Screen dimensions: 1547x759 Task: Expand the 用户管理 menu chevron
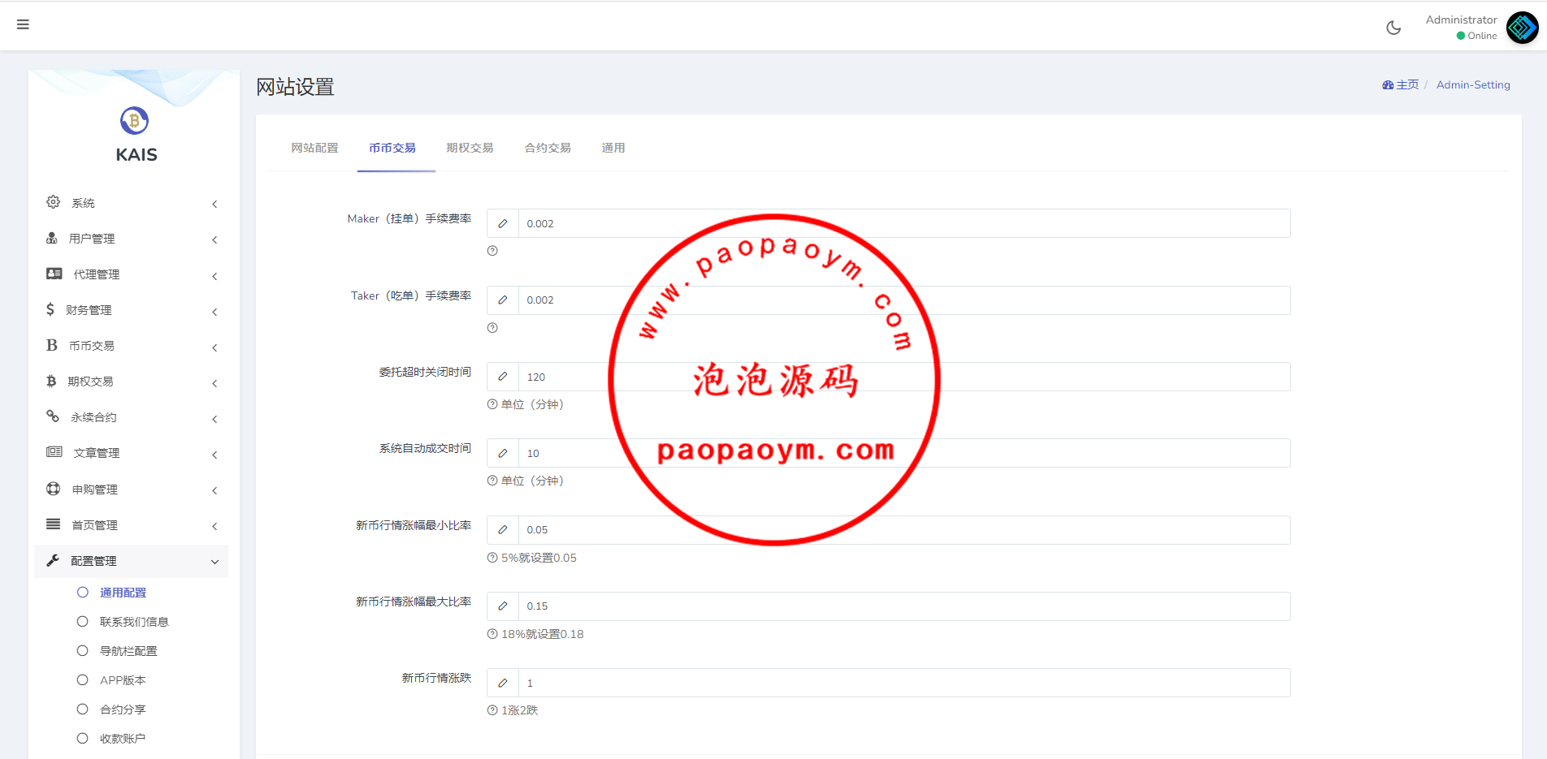pyautogui.click(x=214, y=239)
